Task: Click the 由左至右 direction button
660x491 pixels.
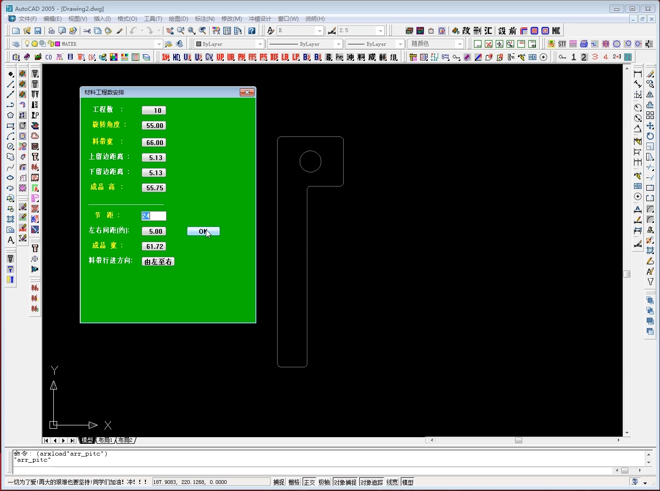Action: point(158,262)
